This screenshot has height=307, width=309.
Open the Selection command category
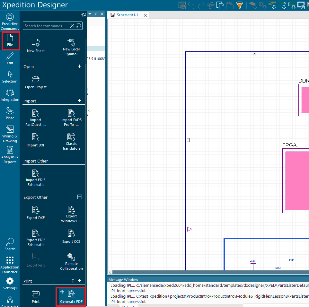click(10, 77)
